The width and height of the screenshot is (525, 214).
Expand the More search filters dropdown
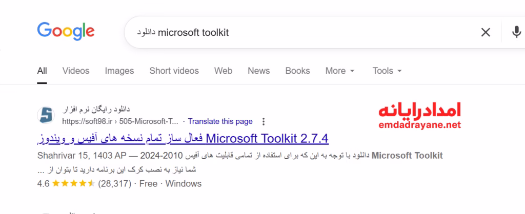point(340,71)
